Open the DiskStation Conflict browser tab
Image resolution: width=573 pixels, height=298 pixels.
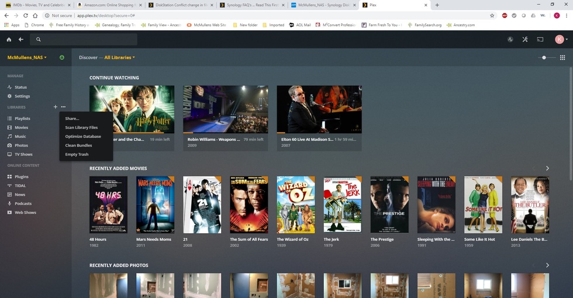coord(181,5)
